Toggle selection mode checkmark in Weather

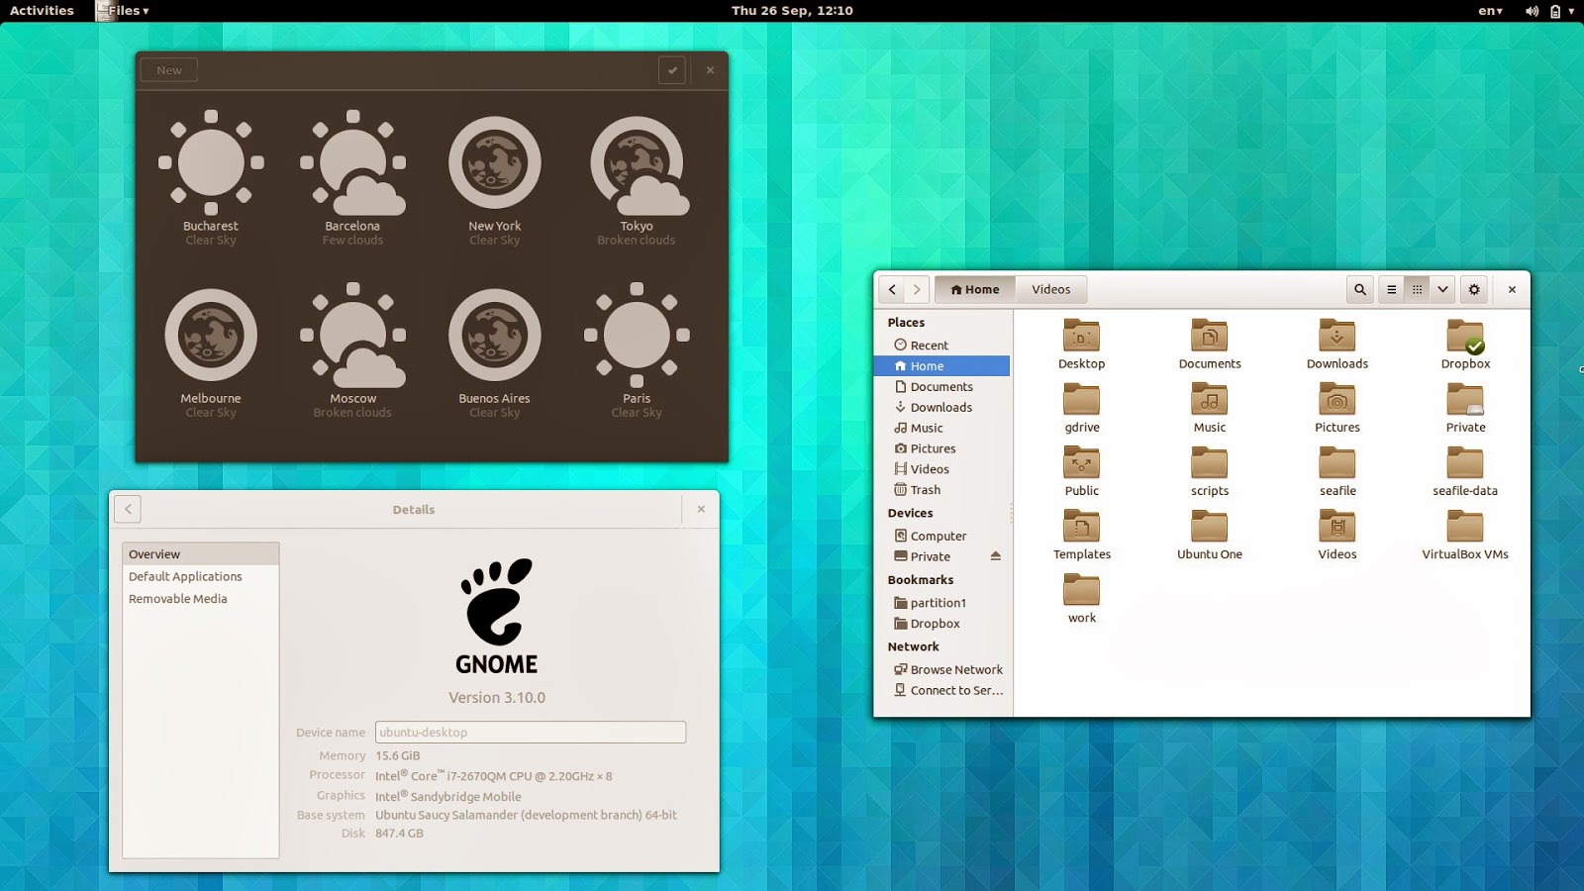tap(672, 70)
